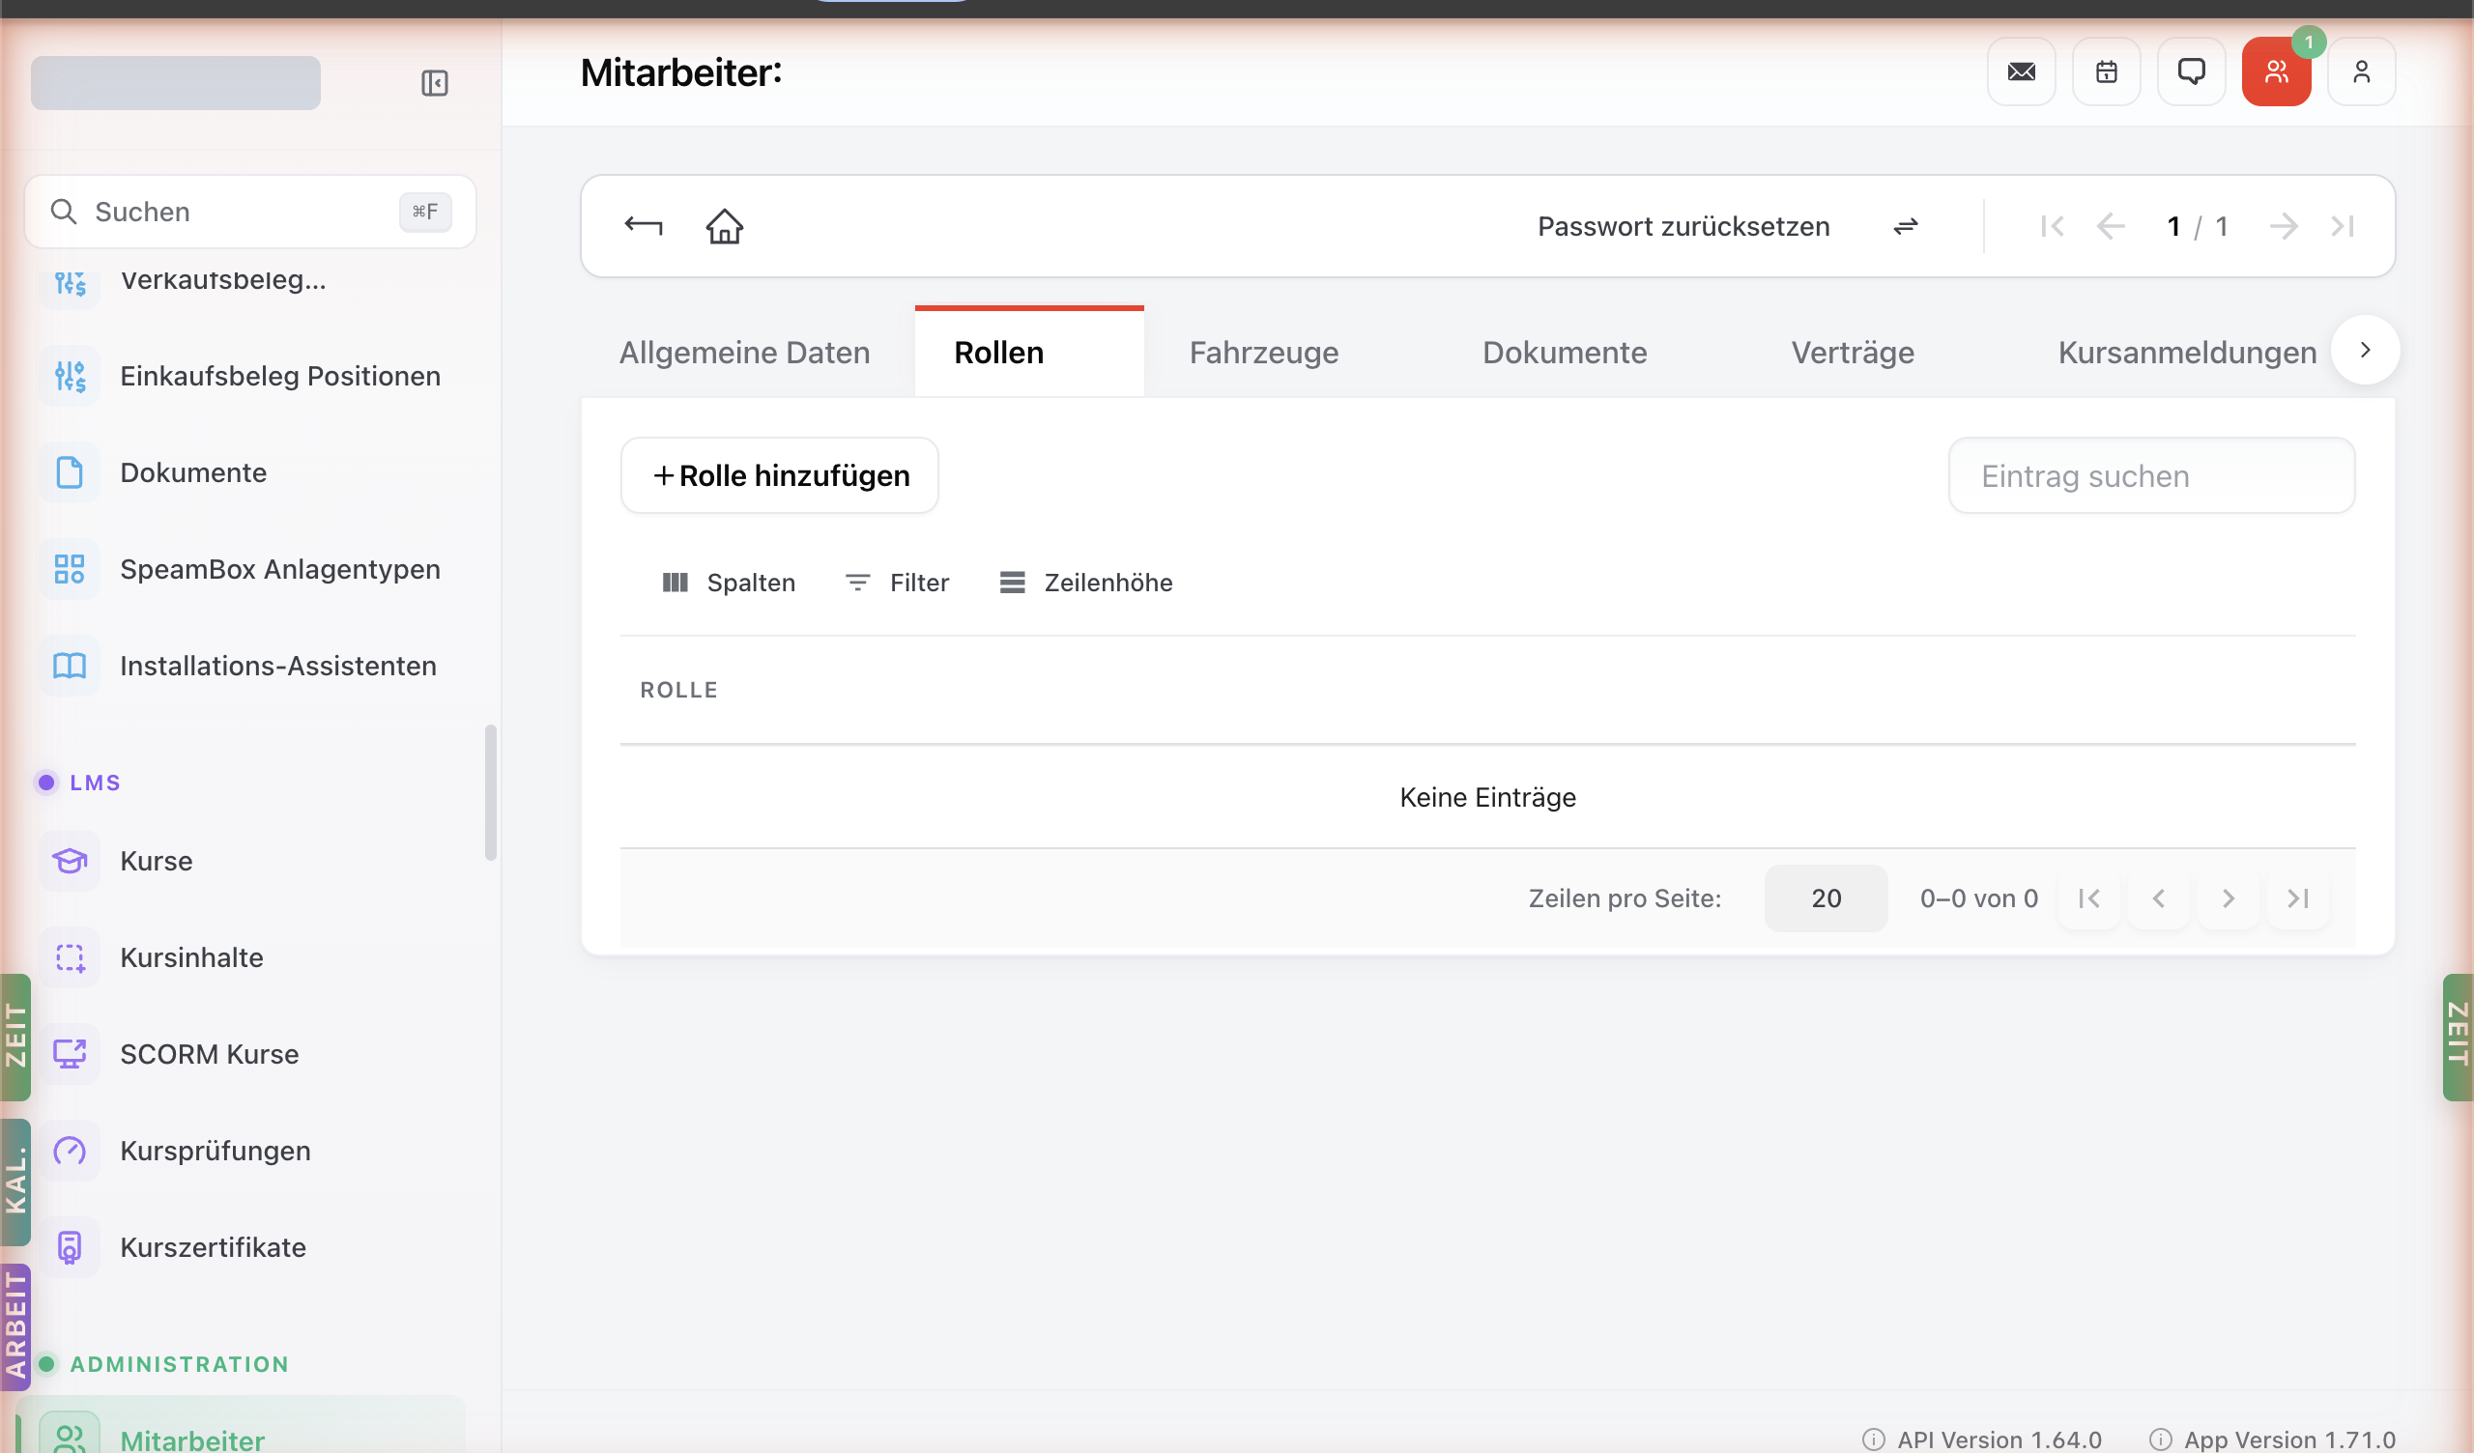Focus the Eintrag suchen search field
The width and height of the screenshot is (2474, 1453).
(x=2151, y=476)
